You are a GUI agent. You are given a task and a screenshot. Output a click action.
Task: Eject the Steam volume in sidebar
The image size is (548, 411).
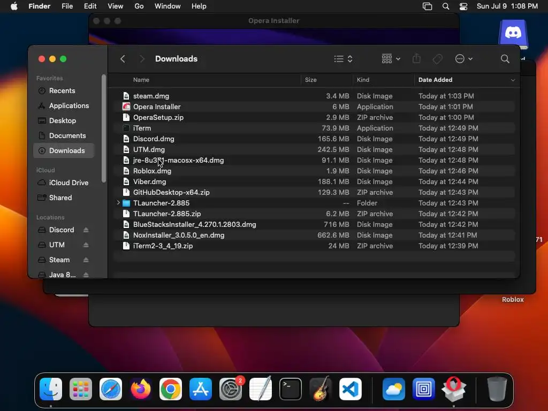(x=86, y=260)
